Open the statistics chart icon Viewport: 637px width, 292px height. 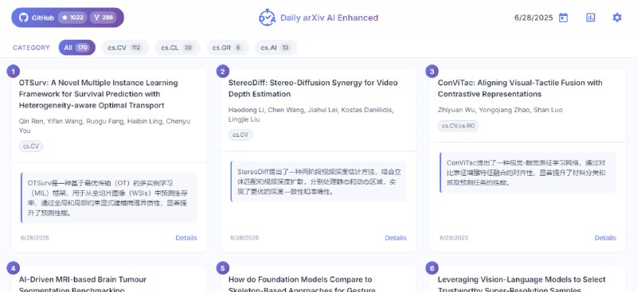pyautogui.click(x=590, y=18)
